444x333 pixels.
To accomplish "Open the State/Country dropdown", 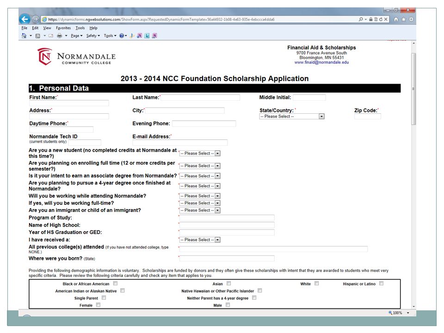I will 292,117.
